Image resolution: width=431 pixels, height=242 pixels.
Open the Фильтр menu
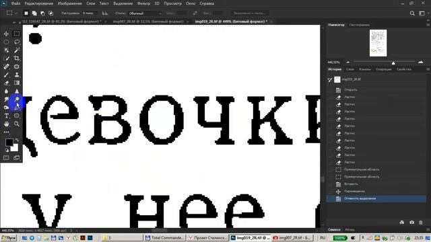143,3
